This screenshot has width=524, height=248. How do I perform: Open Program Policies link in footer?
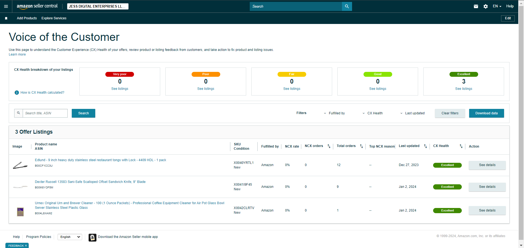(39, 237)
